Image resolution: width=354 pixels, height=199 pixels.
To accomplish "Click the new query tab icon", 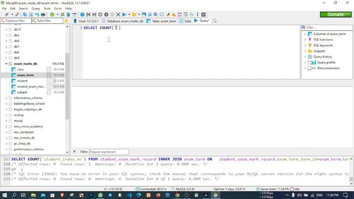I will coord(215,21).
